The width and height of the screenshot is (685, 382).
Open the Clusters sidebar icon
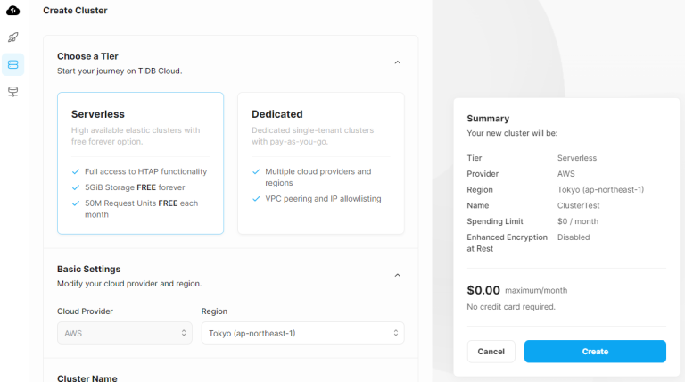(x=13, y=64)
